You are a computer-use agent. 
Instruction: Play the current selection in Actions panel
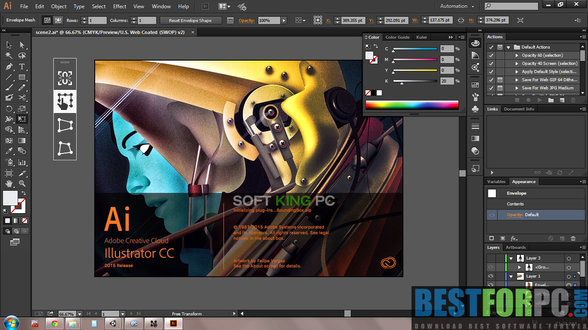[x=539, y=100]
